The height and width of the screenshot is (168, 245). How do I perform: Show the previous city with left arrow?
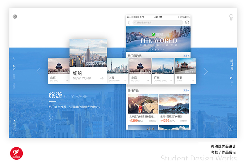38,71
